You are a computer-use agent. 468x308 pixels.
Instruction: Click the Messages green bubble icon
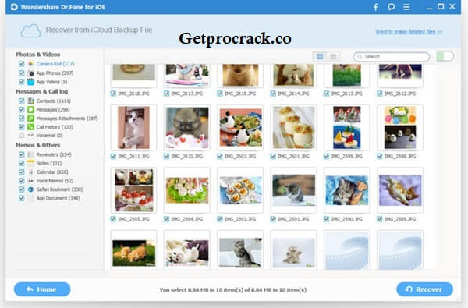pyautogui.click(x=30, y=109)
